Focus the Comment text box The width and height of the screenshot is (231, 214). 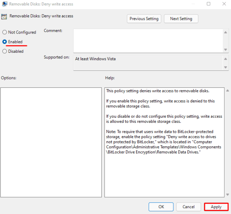point(148,41)
